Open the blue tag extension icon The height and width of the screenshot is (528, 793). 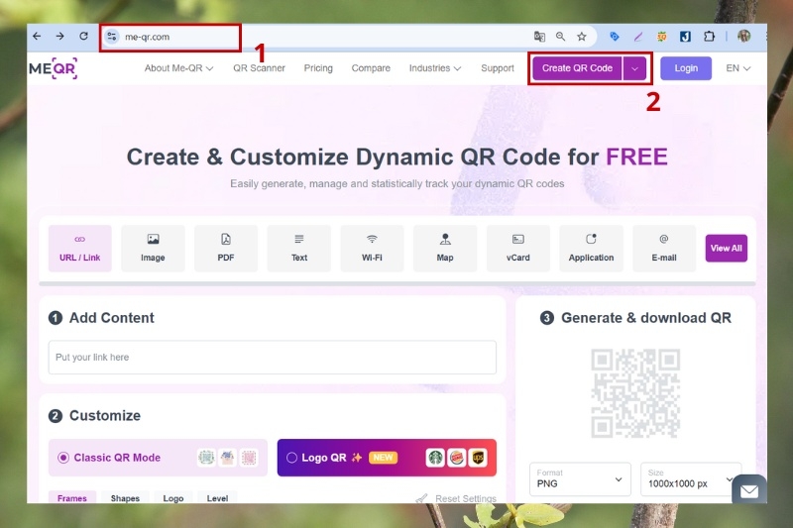click(614, 37)
